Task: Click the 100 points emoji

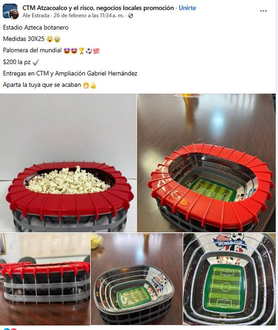Action: (x=96, y=51)
